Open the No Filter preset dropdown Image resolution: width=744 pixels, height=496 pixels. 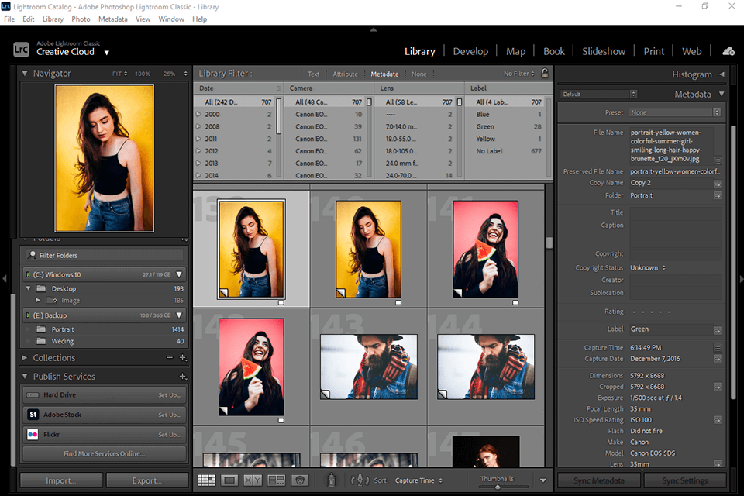pyautogui.click(x=519, y=74)
